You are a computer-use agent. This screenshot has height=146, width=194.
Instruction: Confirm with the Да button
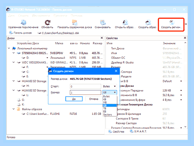click(x=74, y=99)
